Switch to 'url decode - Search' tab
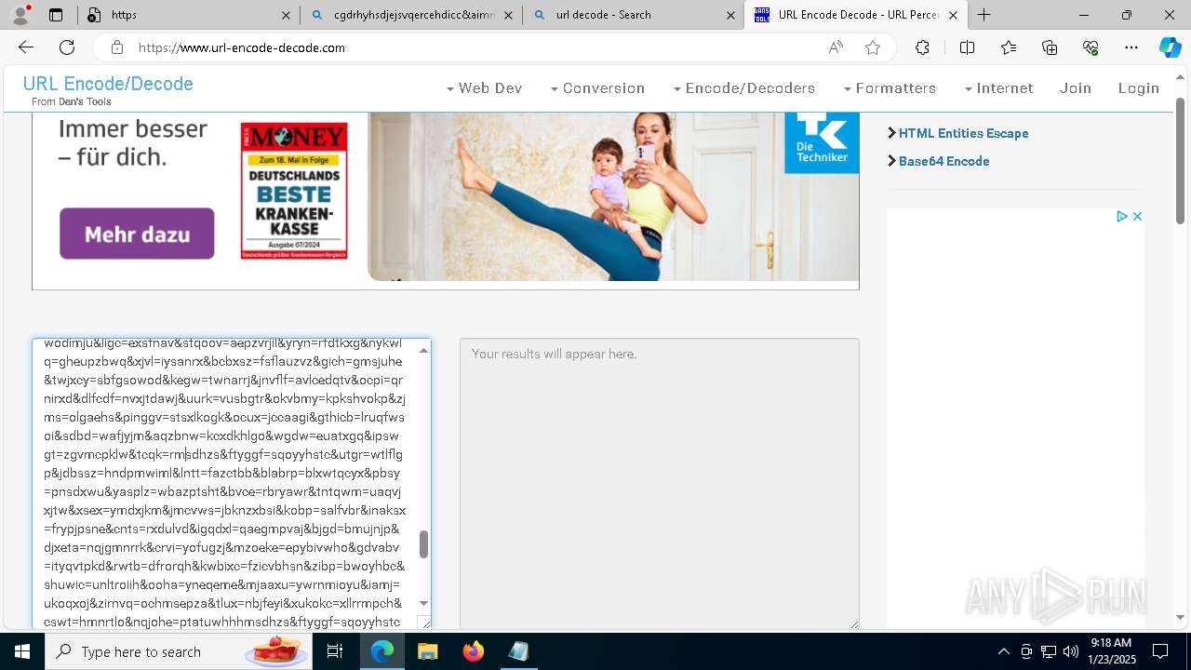The width and height of the screenshot is (1191, 670). point(634,15)
